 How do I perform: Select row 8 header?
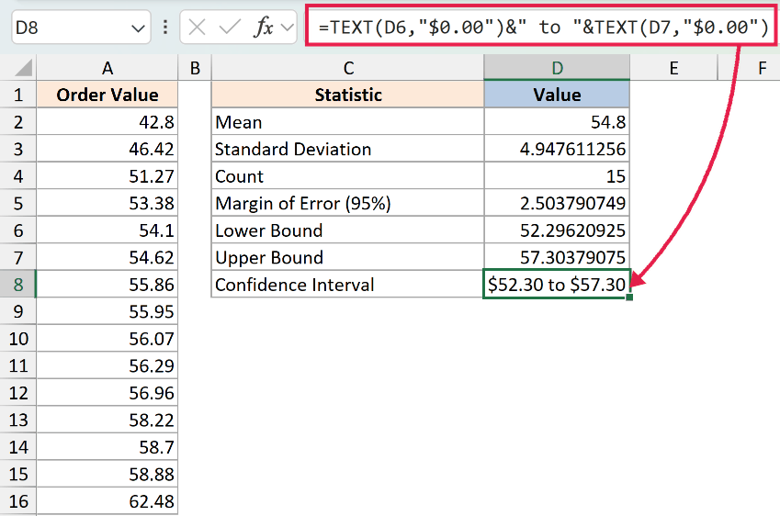tap(18, 285)
